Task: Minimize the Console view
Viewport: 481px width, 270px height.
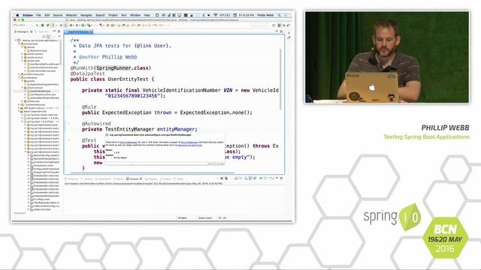Action: pos(277,178)
